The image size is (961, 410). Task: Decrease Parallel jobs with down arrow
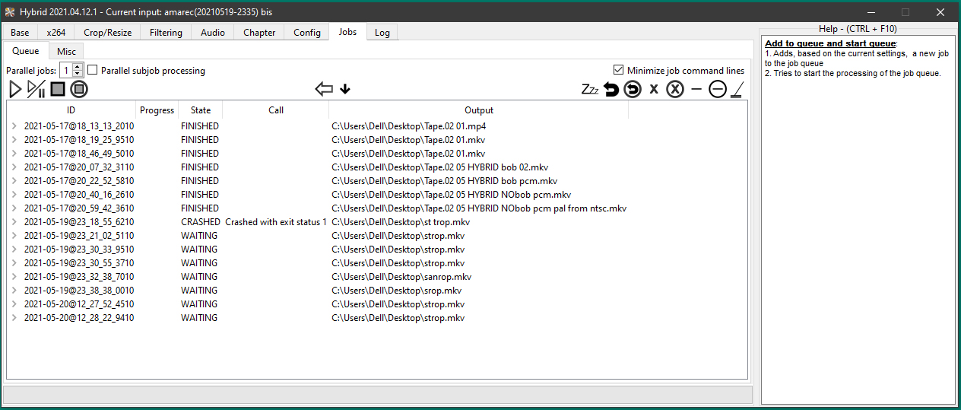(78, 74)
